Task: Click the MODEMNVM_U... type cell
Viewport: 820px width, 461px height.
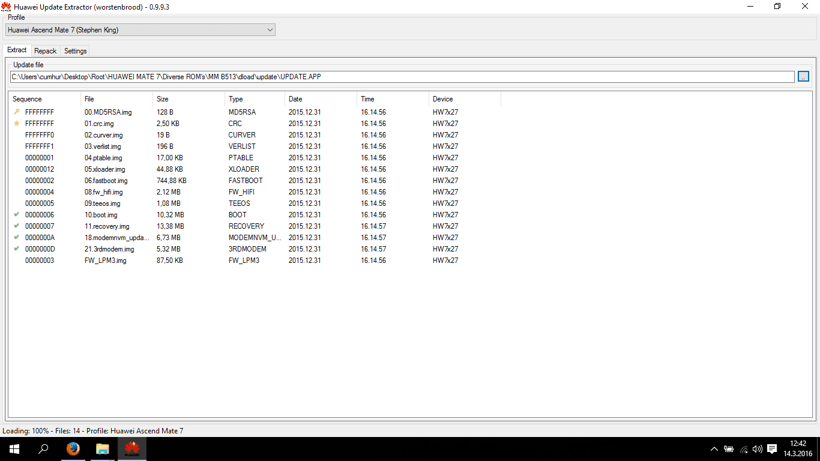Action: [x=255, y=238]
